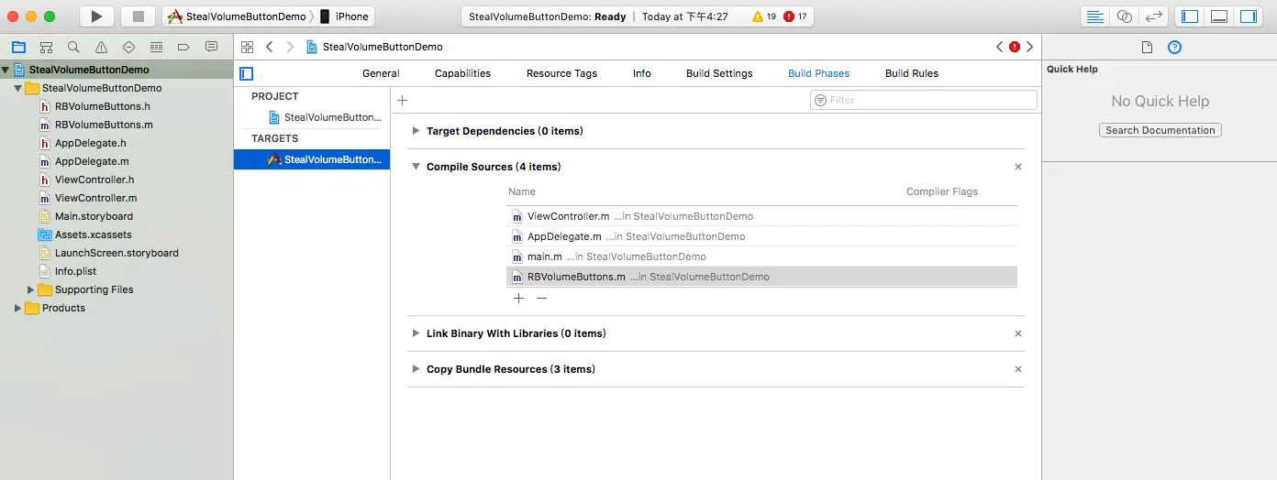This screenshot has height=480, width=1277.
Task: Open the Test navigator
Action: point(128,47)
